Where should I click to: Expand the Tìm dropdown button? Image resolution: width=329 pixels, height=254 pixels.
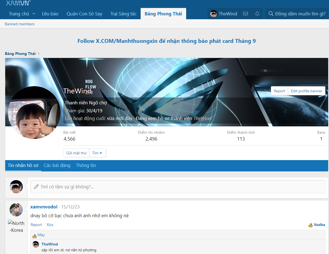(97, 153)
